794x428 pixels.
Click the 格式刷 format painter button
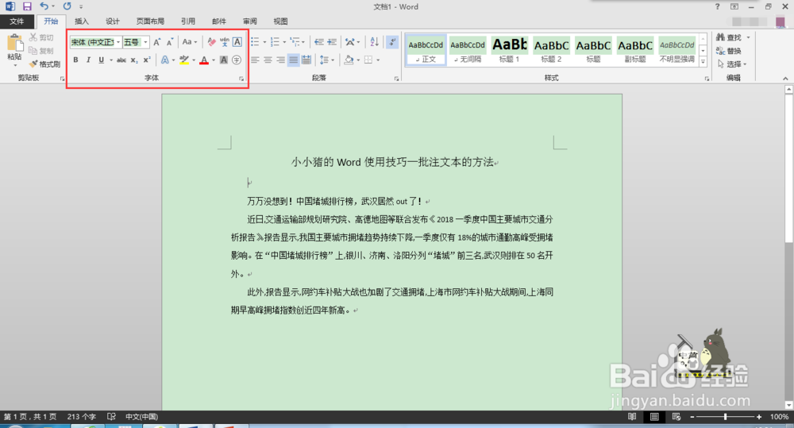tap(44, 64)
